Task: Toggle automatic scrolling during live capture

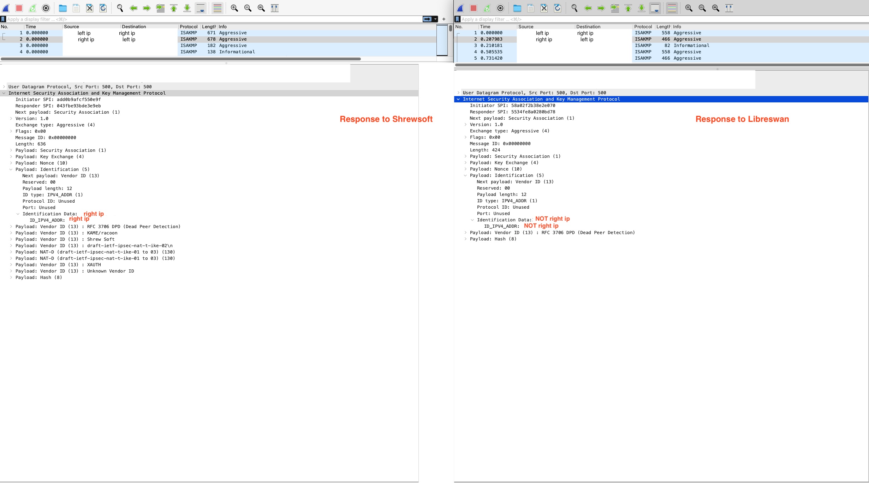Action: click(201, 8)
